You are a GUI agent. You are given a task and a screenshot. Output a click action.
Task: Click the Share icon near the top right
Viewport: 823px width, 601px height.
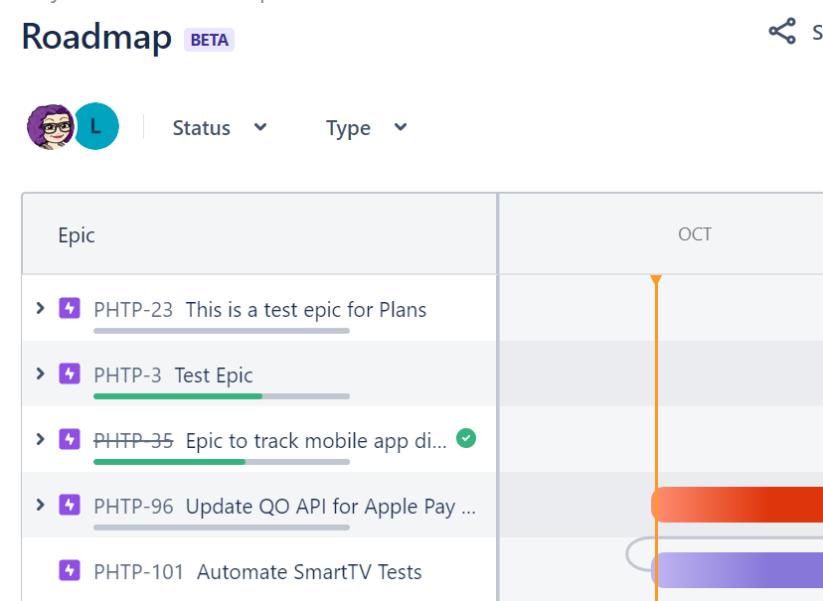[782, 32]
